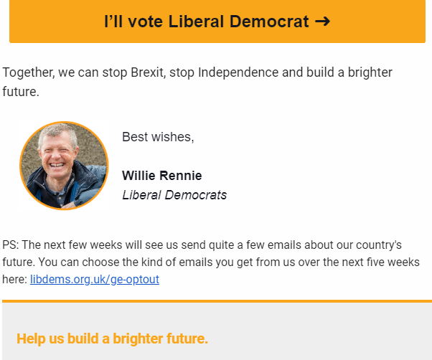Click "future." ending the Together paragraph
The image size is (432, 360).
[21, 92]
